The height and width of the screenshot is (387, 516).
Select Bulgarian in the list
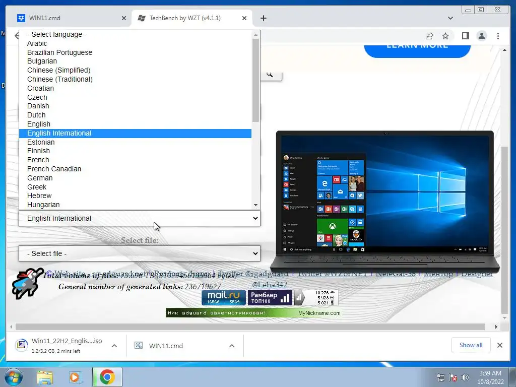pyautogui.click(x=135, y=61)
